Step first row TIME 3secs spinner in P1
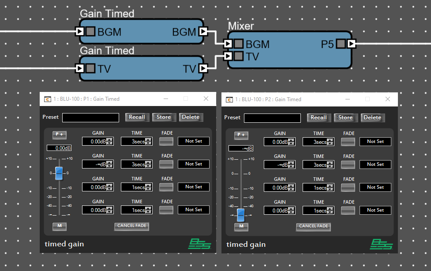Screen dimensions: 431x271 coord(148,141)
